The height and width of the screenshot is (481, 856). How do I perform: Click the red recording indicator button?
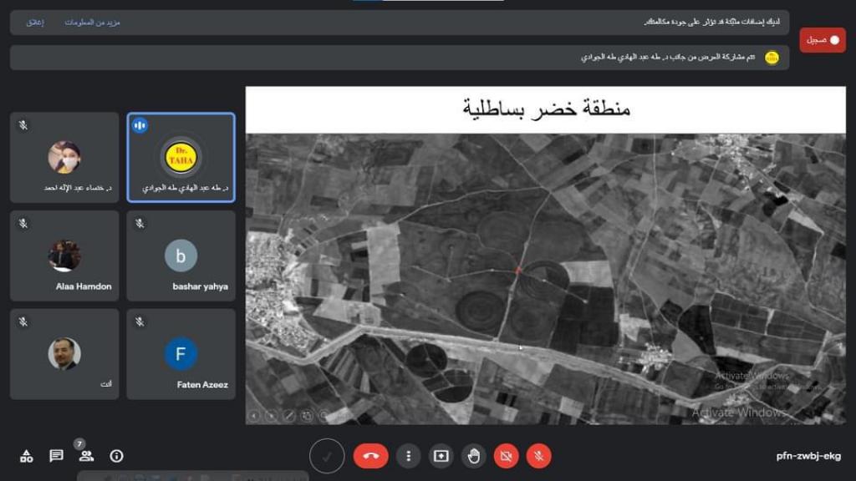[823, 40]
